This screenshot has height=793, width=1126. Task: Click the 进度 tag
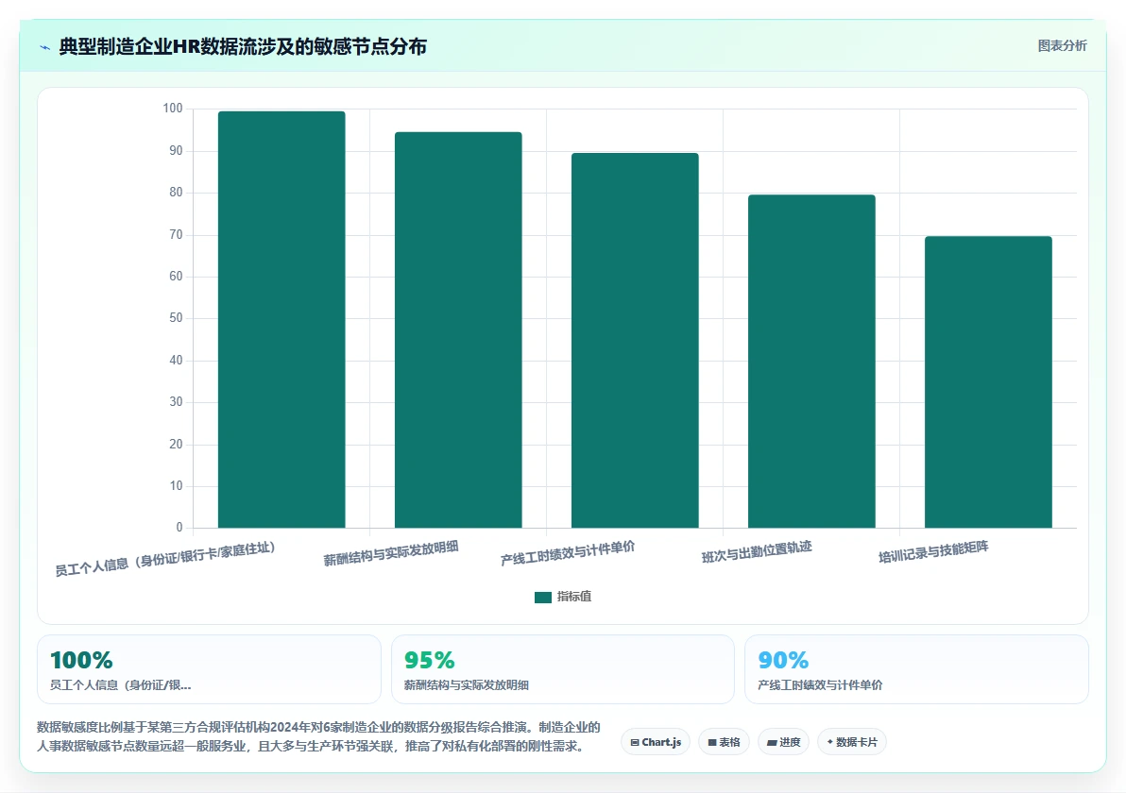coord(783,742)
